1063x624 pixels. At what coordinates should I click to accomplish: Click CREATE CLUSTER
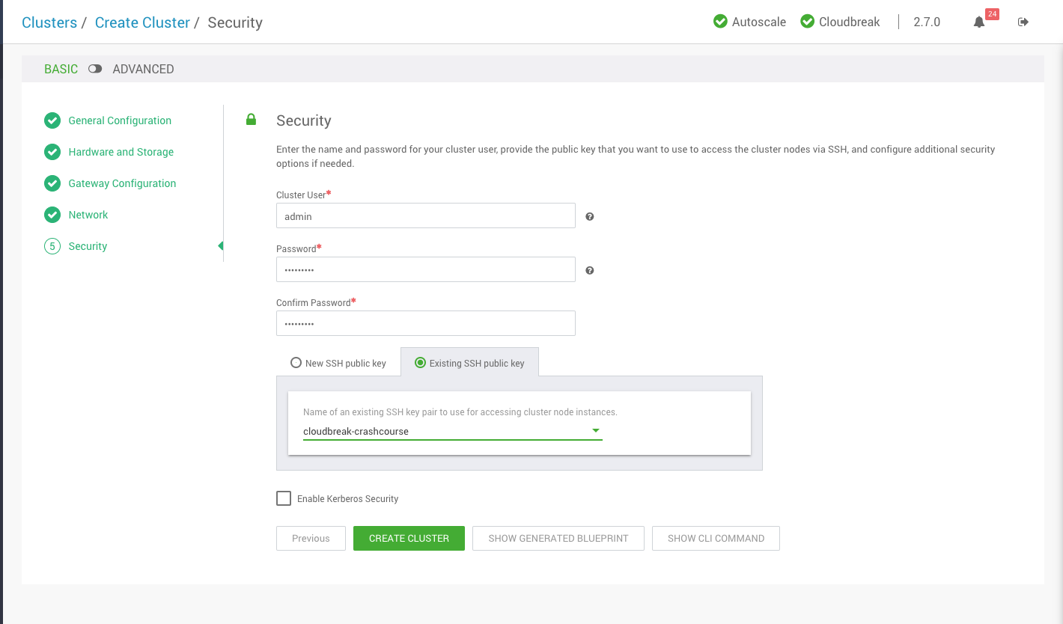coord(409,538)
